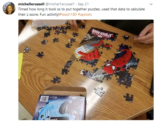156x123 pixels.
Task: Click the red Spider-Man hand puzzle section
Action: point(89,55)
